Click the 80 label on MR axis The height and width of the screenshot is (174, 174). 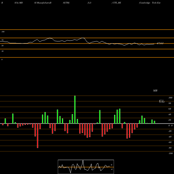pyautogui.click(x=170, y=103)
